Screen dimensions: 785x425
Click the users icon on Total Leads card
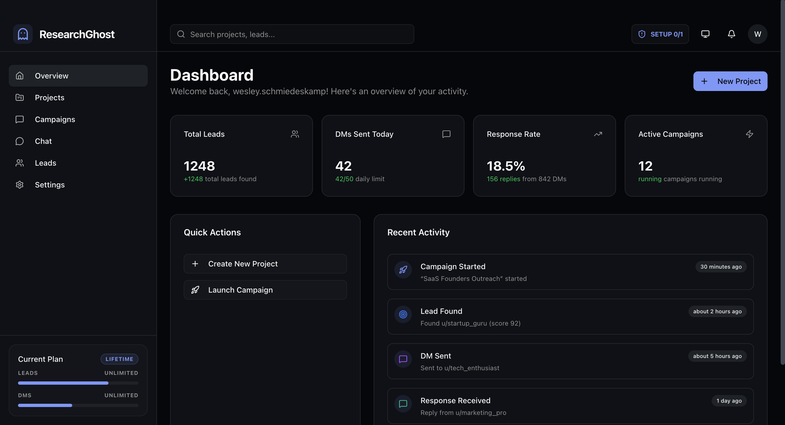[294, 134]
